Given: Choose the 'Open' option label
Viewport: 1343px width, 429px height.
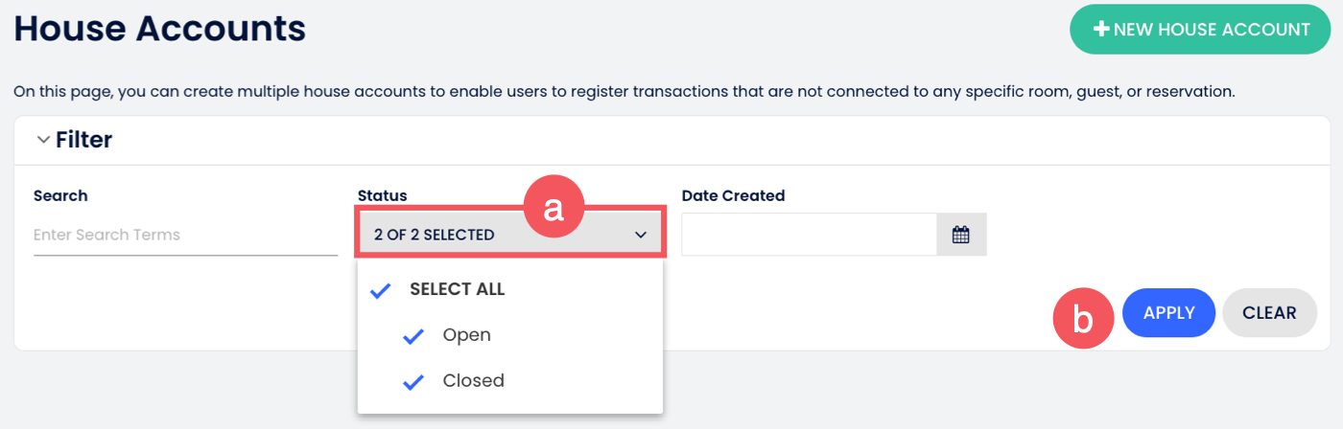Looking at the screenshot, I should click(x=466, y=335).
